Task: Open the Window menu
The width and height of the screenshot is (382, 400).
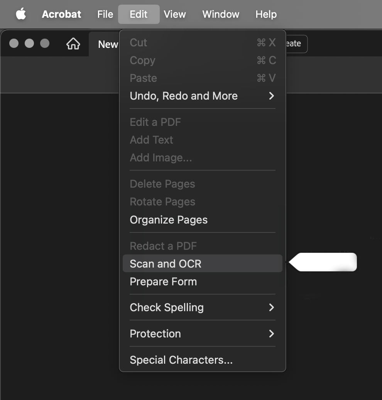Action: [221, 14]
